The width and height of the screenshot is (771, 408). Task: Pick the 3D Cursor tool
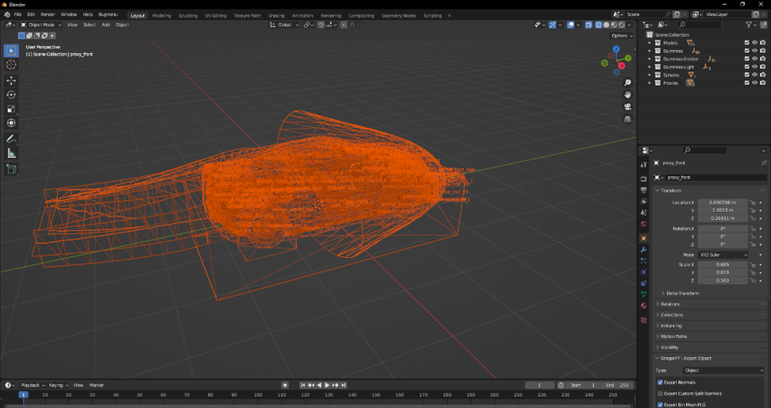tap(12, 65)
